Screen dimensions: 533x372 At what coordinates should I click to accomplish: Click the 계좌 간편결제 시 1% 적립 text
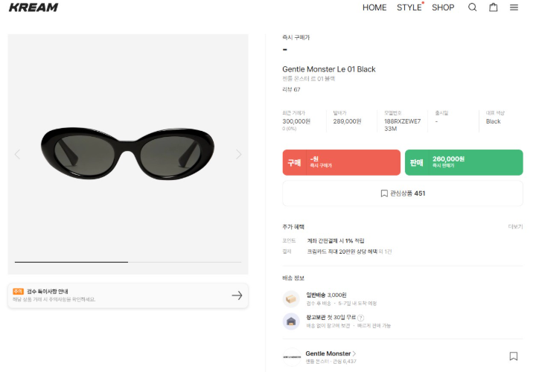(336, 240)
